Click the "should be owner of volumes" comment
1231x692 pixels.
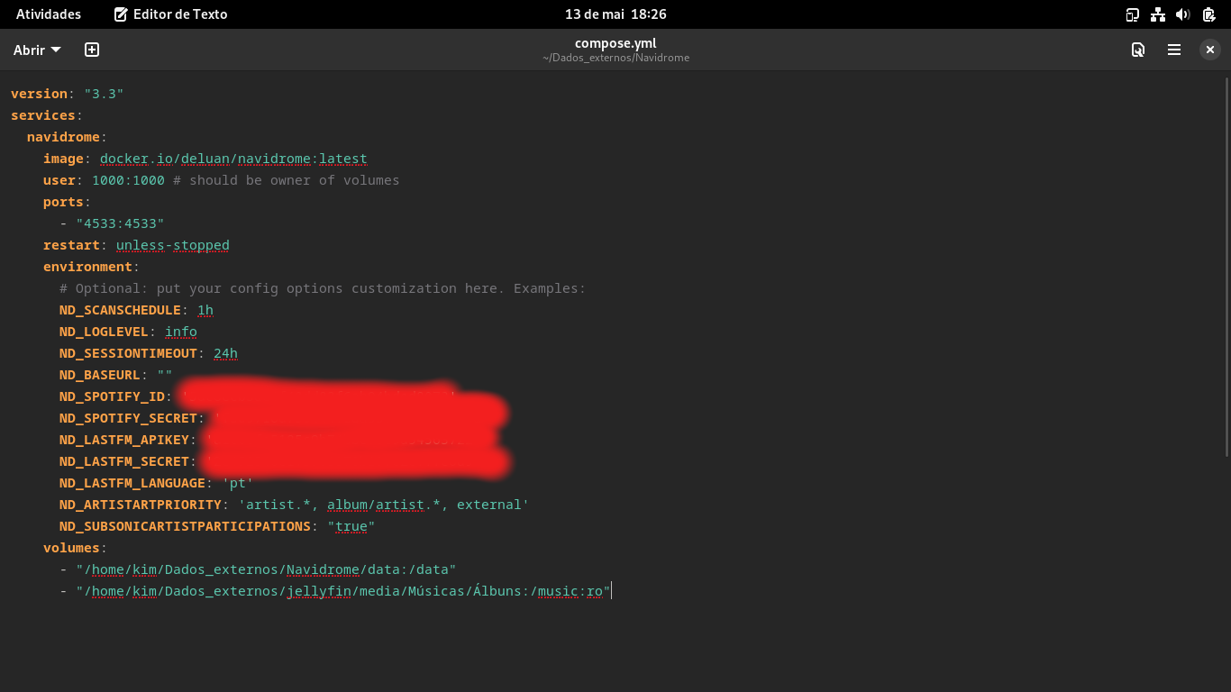tap(286, 180)
